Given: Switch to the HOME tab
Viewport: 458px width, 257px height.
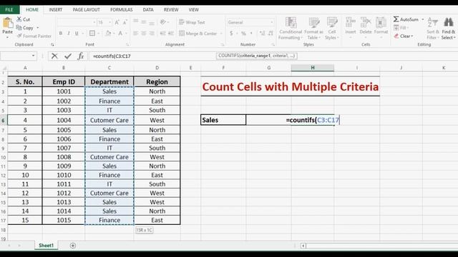Looking at the screenshot, I should click(32, 9).
